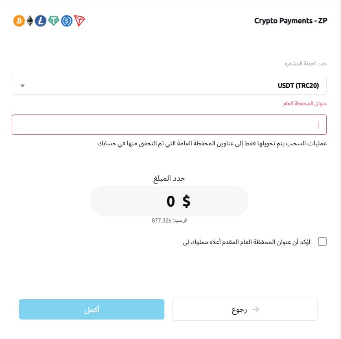Click the balance text showing $877.32
341x339 pixels.
(x=169, y=220)
